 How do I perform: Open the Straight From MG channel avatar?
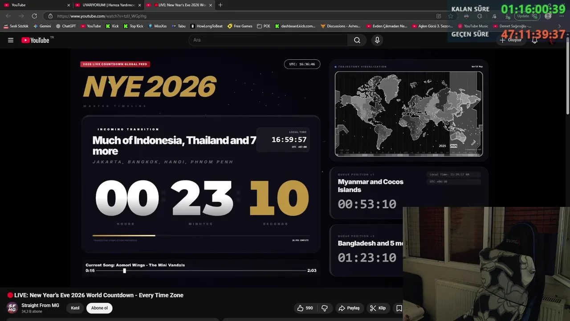click(x=12, y=308)
